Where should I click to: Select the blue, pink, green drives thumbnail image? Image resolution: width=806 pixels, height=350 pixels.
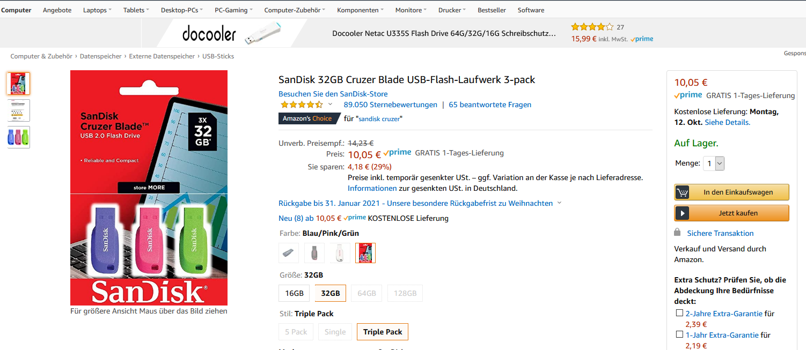tap(18, 137)
